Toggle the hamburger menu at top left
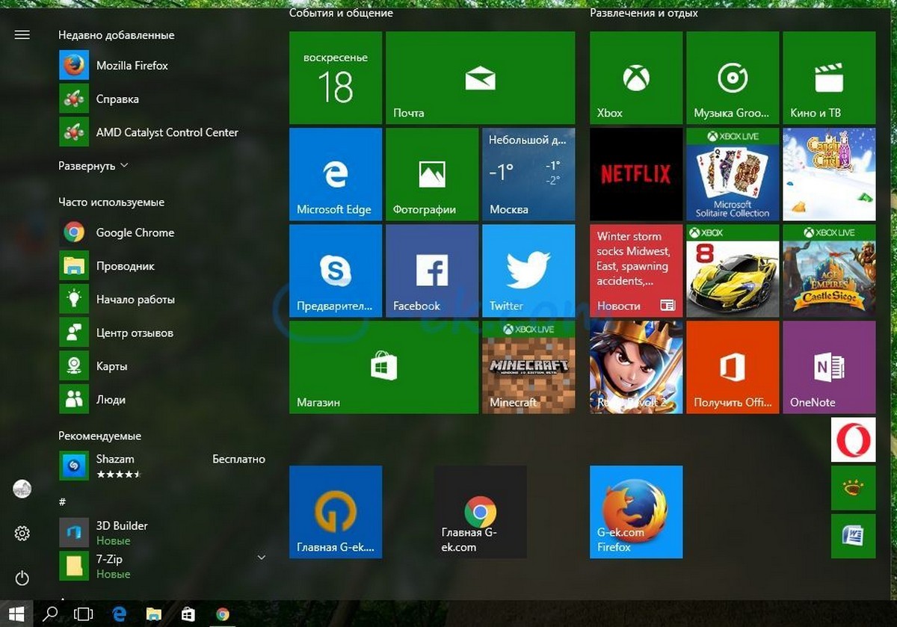The image size is (897, 627). [x=22, y=34]
